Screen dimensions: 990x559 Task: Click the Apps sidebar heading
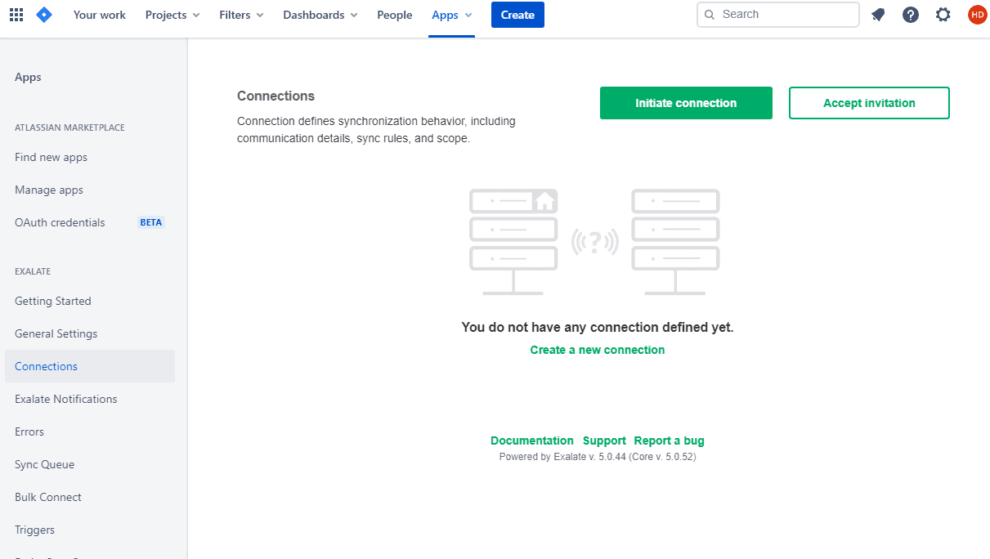[28, 77]
